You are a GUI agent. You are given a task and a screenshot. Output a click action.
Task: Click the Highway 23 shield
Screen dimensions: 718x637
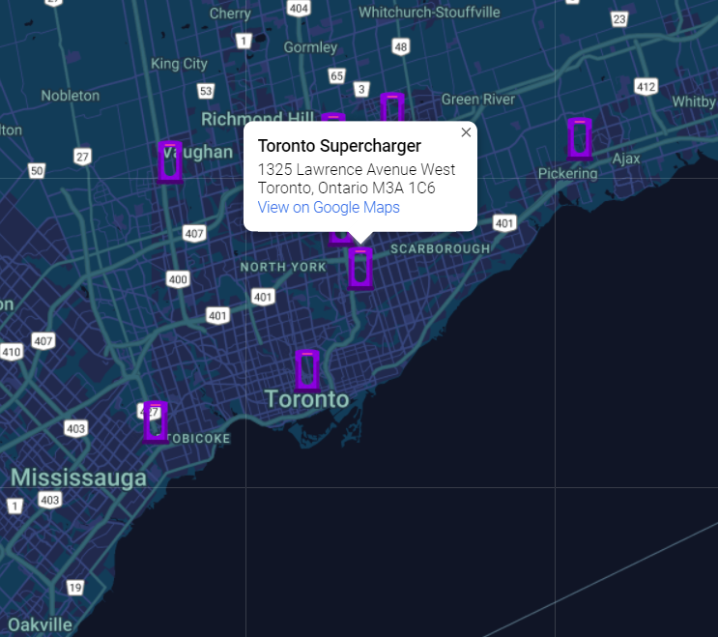click(619, 19)
